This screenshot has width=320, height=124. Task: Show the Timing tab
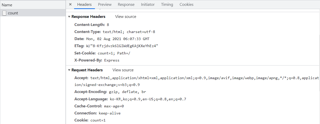(x=167, y=5)
